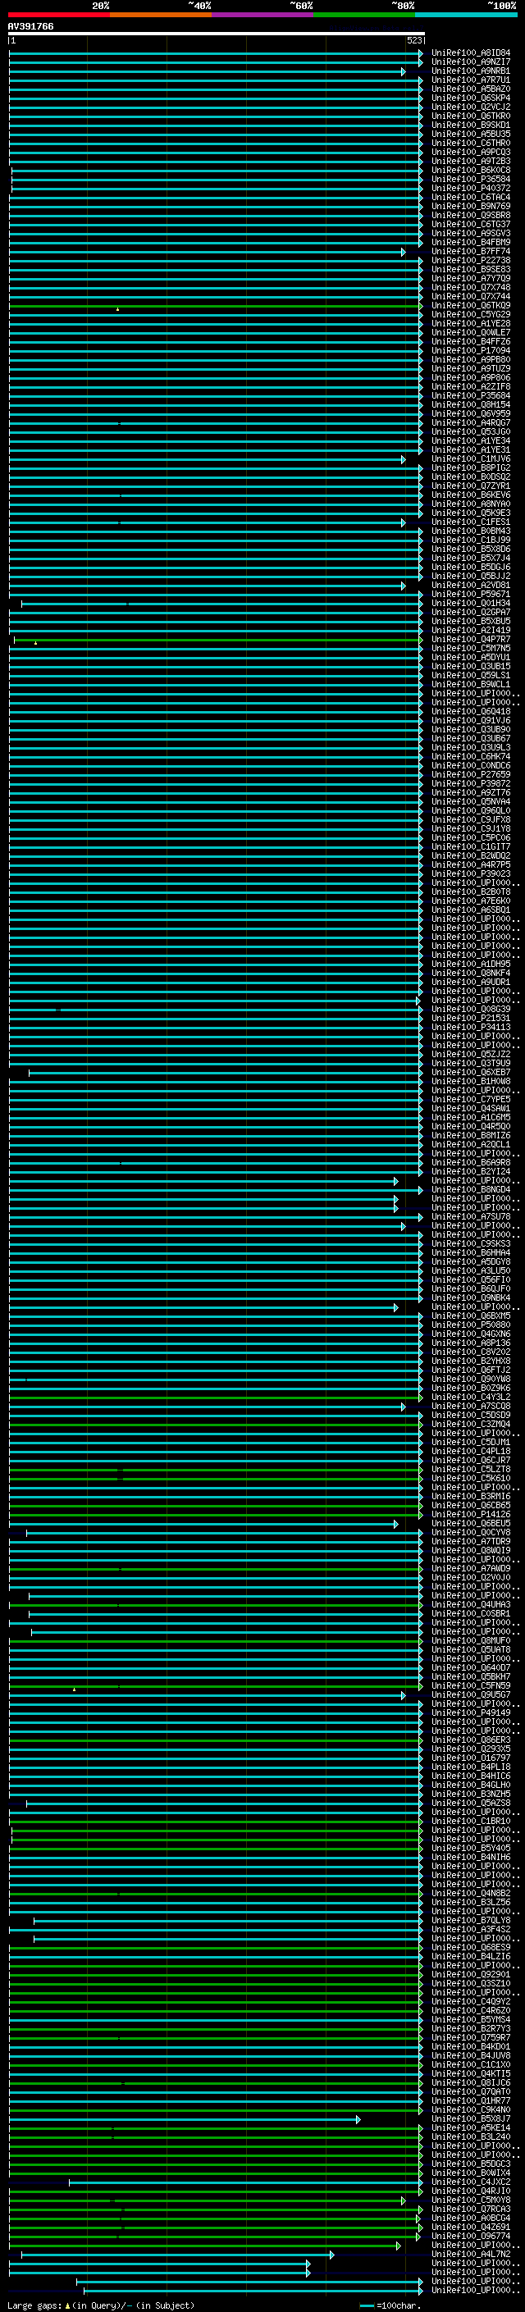
Task: Open hit UniRef100_Q6SKP4
Action: coord(470,98)
